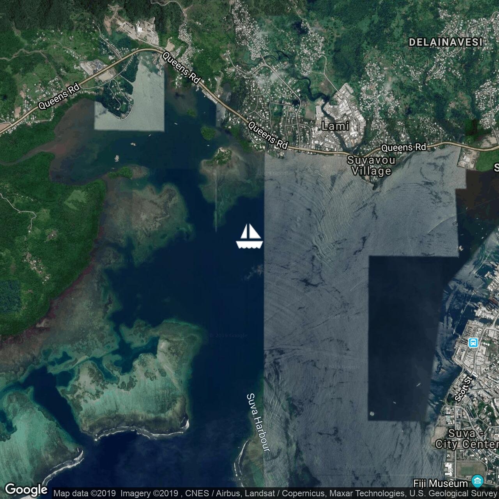
Task: Click the Suvavou Village label
Action: pyautogui.click(x=371, y=166)
